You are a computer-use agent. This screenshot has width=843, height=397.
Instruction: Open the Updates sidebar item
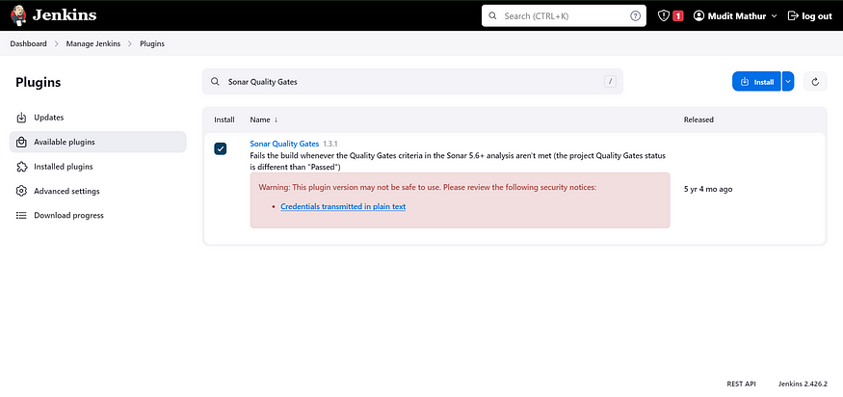pyautogui.click(x=98, y=118)
